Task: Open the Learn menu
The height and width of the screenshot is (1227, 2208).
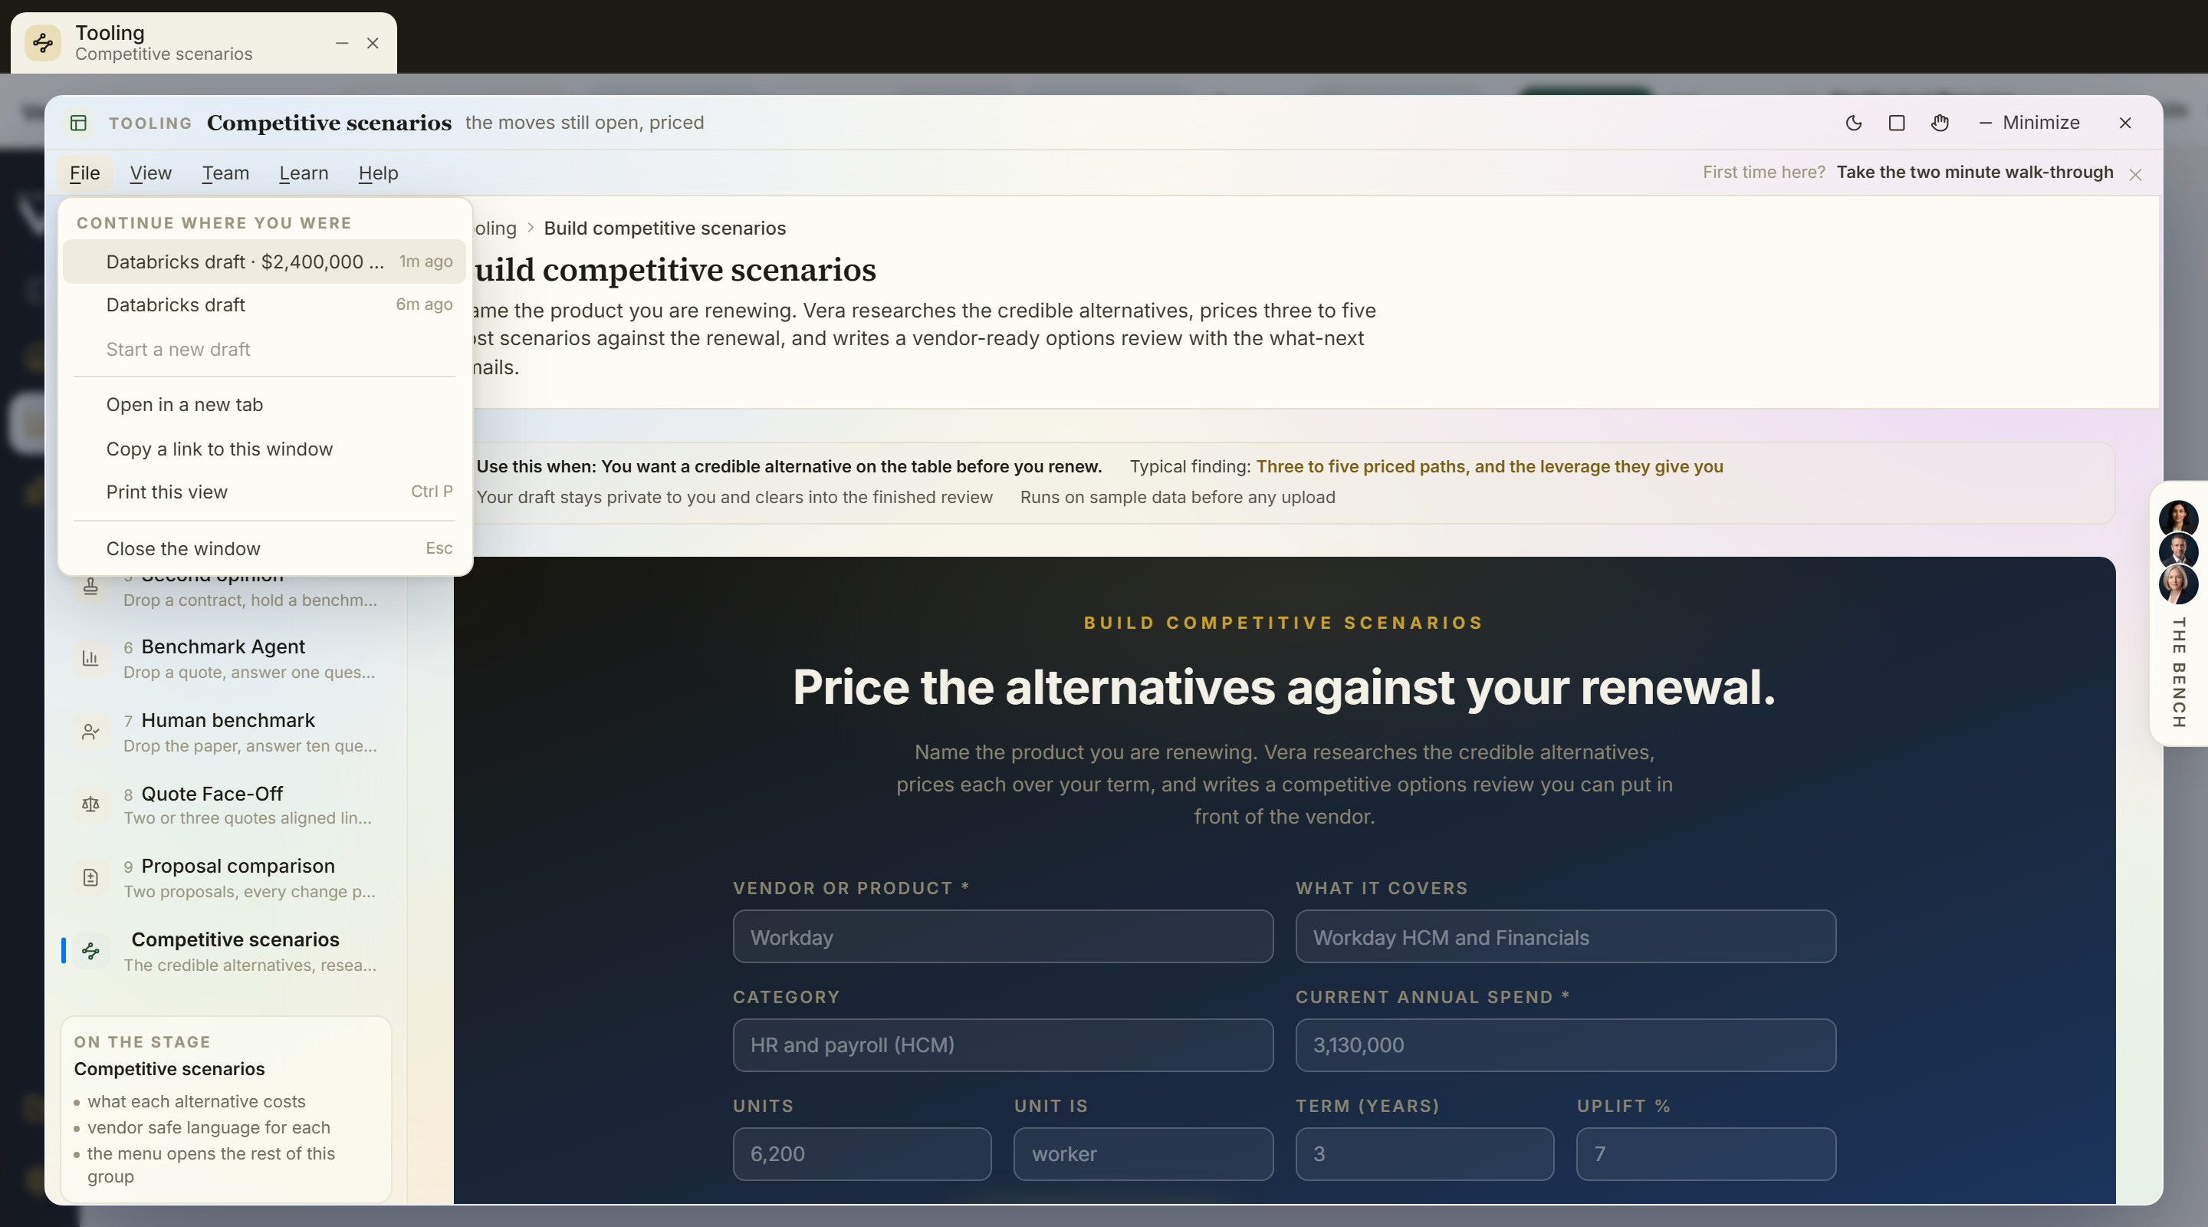Action: click(304, 173)
